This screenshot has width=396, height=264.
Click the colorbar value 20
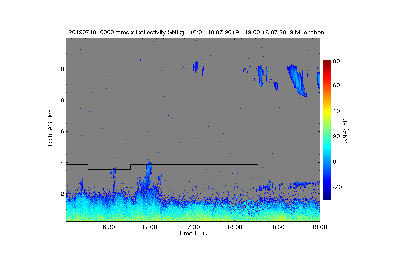pyautogui.click(x=337, y=137)
